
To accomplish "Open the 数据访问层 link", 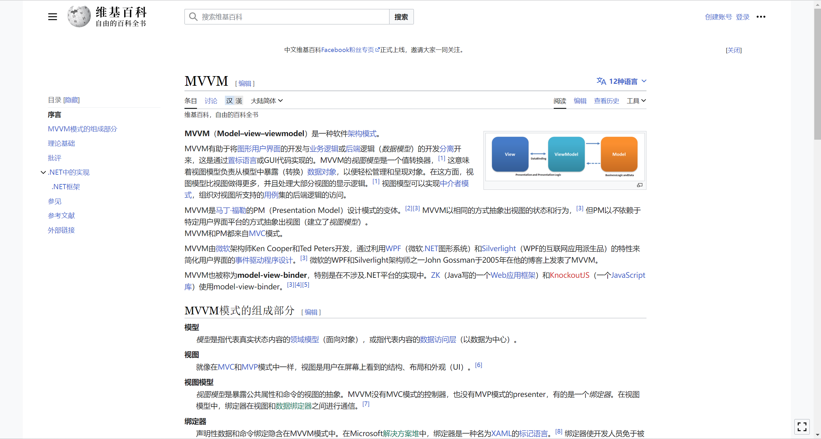I will pyautogui.click(x=438, y=340).
